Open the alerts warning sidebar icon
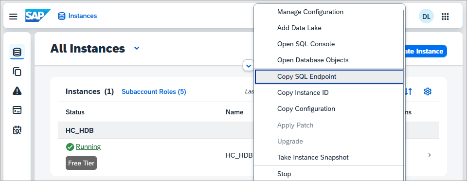 (x=18, y=91)
